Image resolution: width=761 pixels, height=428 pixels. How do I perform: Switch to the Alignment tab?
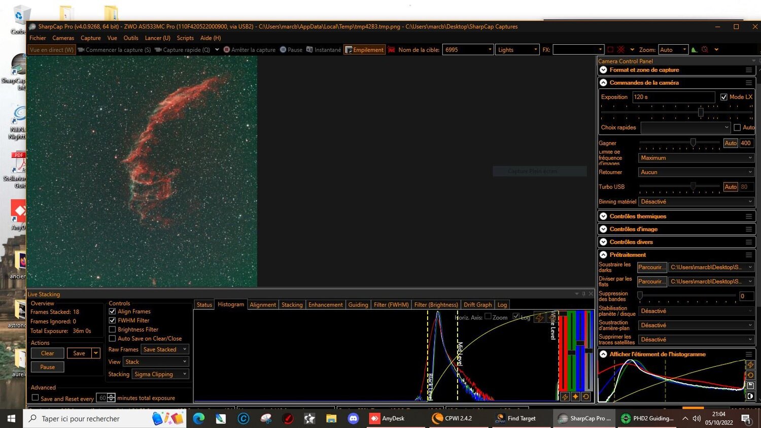(x=263, y=305)
